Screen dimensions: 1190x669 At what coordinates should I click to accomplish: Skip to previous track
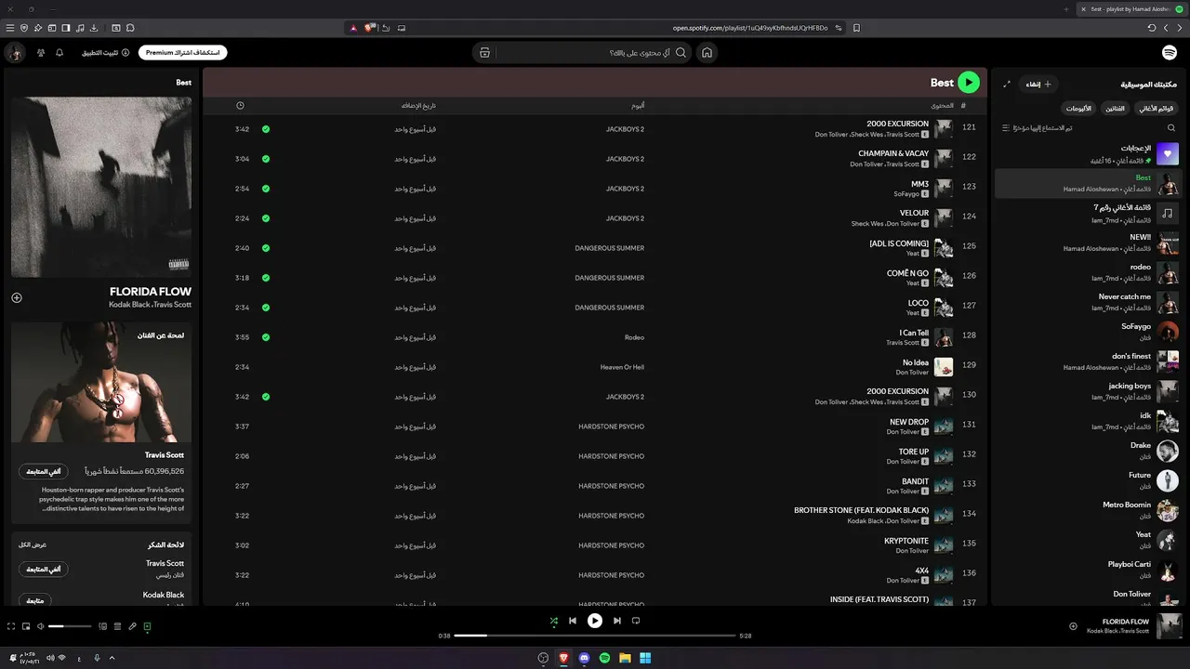(x=573, y=621)
